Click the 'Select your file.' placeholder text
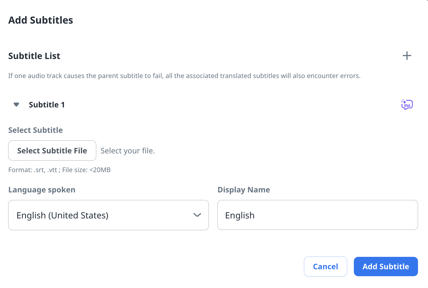 click(x=127, y=151)
